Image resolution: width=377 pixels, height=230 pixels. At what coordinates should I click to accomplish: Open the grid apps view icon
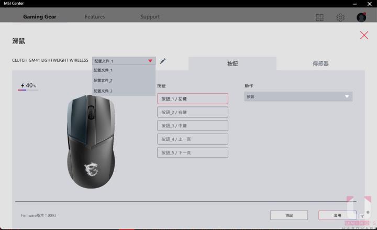(x=319, y=17)
